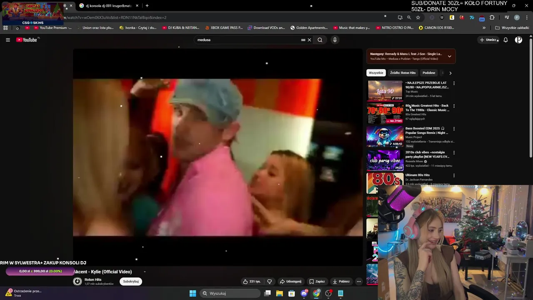This screenshot has height=300, width=533.
Task: Bookmark this page with the star icon
Action: pyautogui.click(x=418, y=17)
